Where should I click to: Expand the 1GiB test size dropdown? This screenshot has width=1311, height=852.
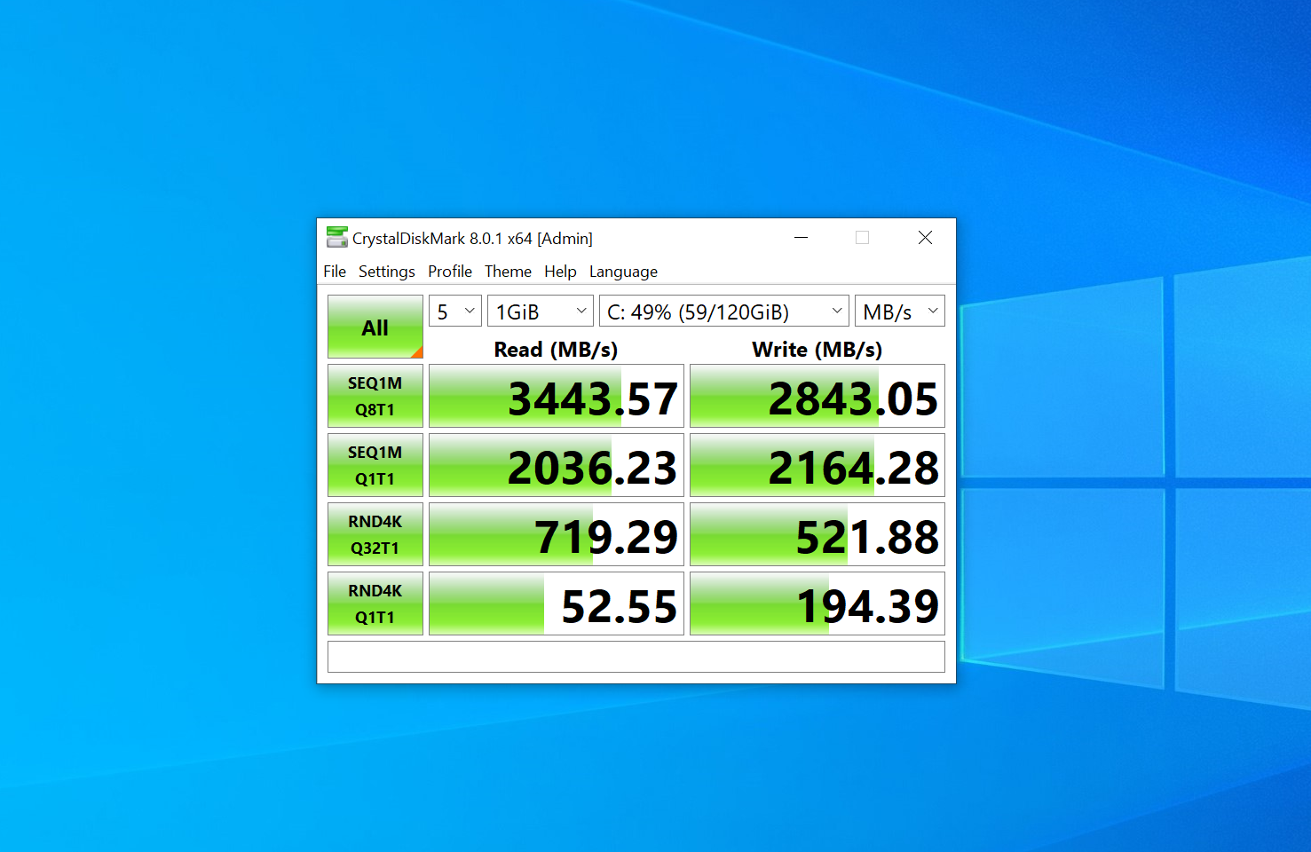(x=540, y=312)
